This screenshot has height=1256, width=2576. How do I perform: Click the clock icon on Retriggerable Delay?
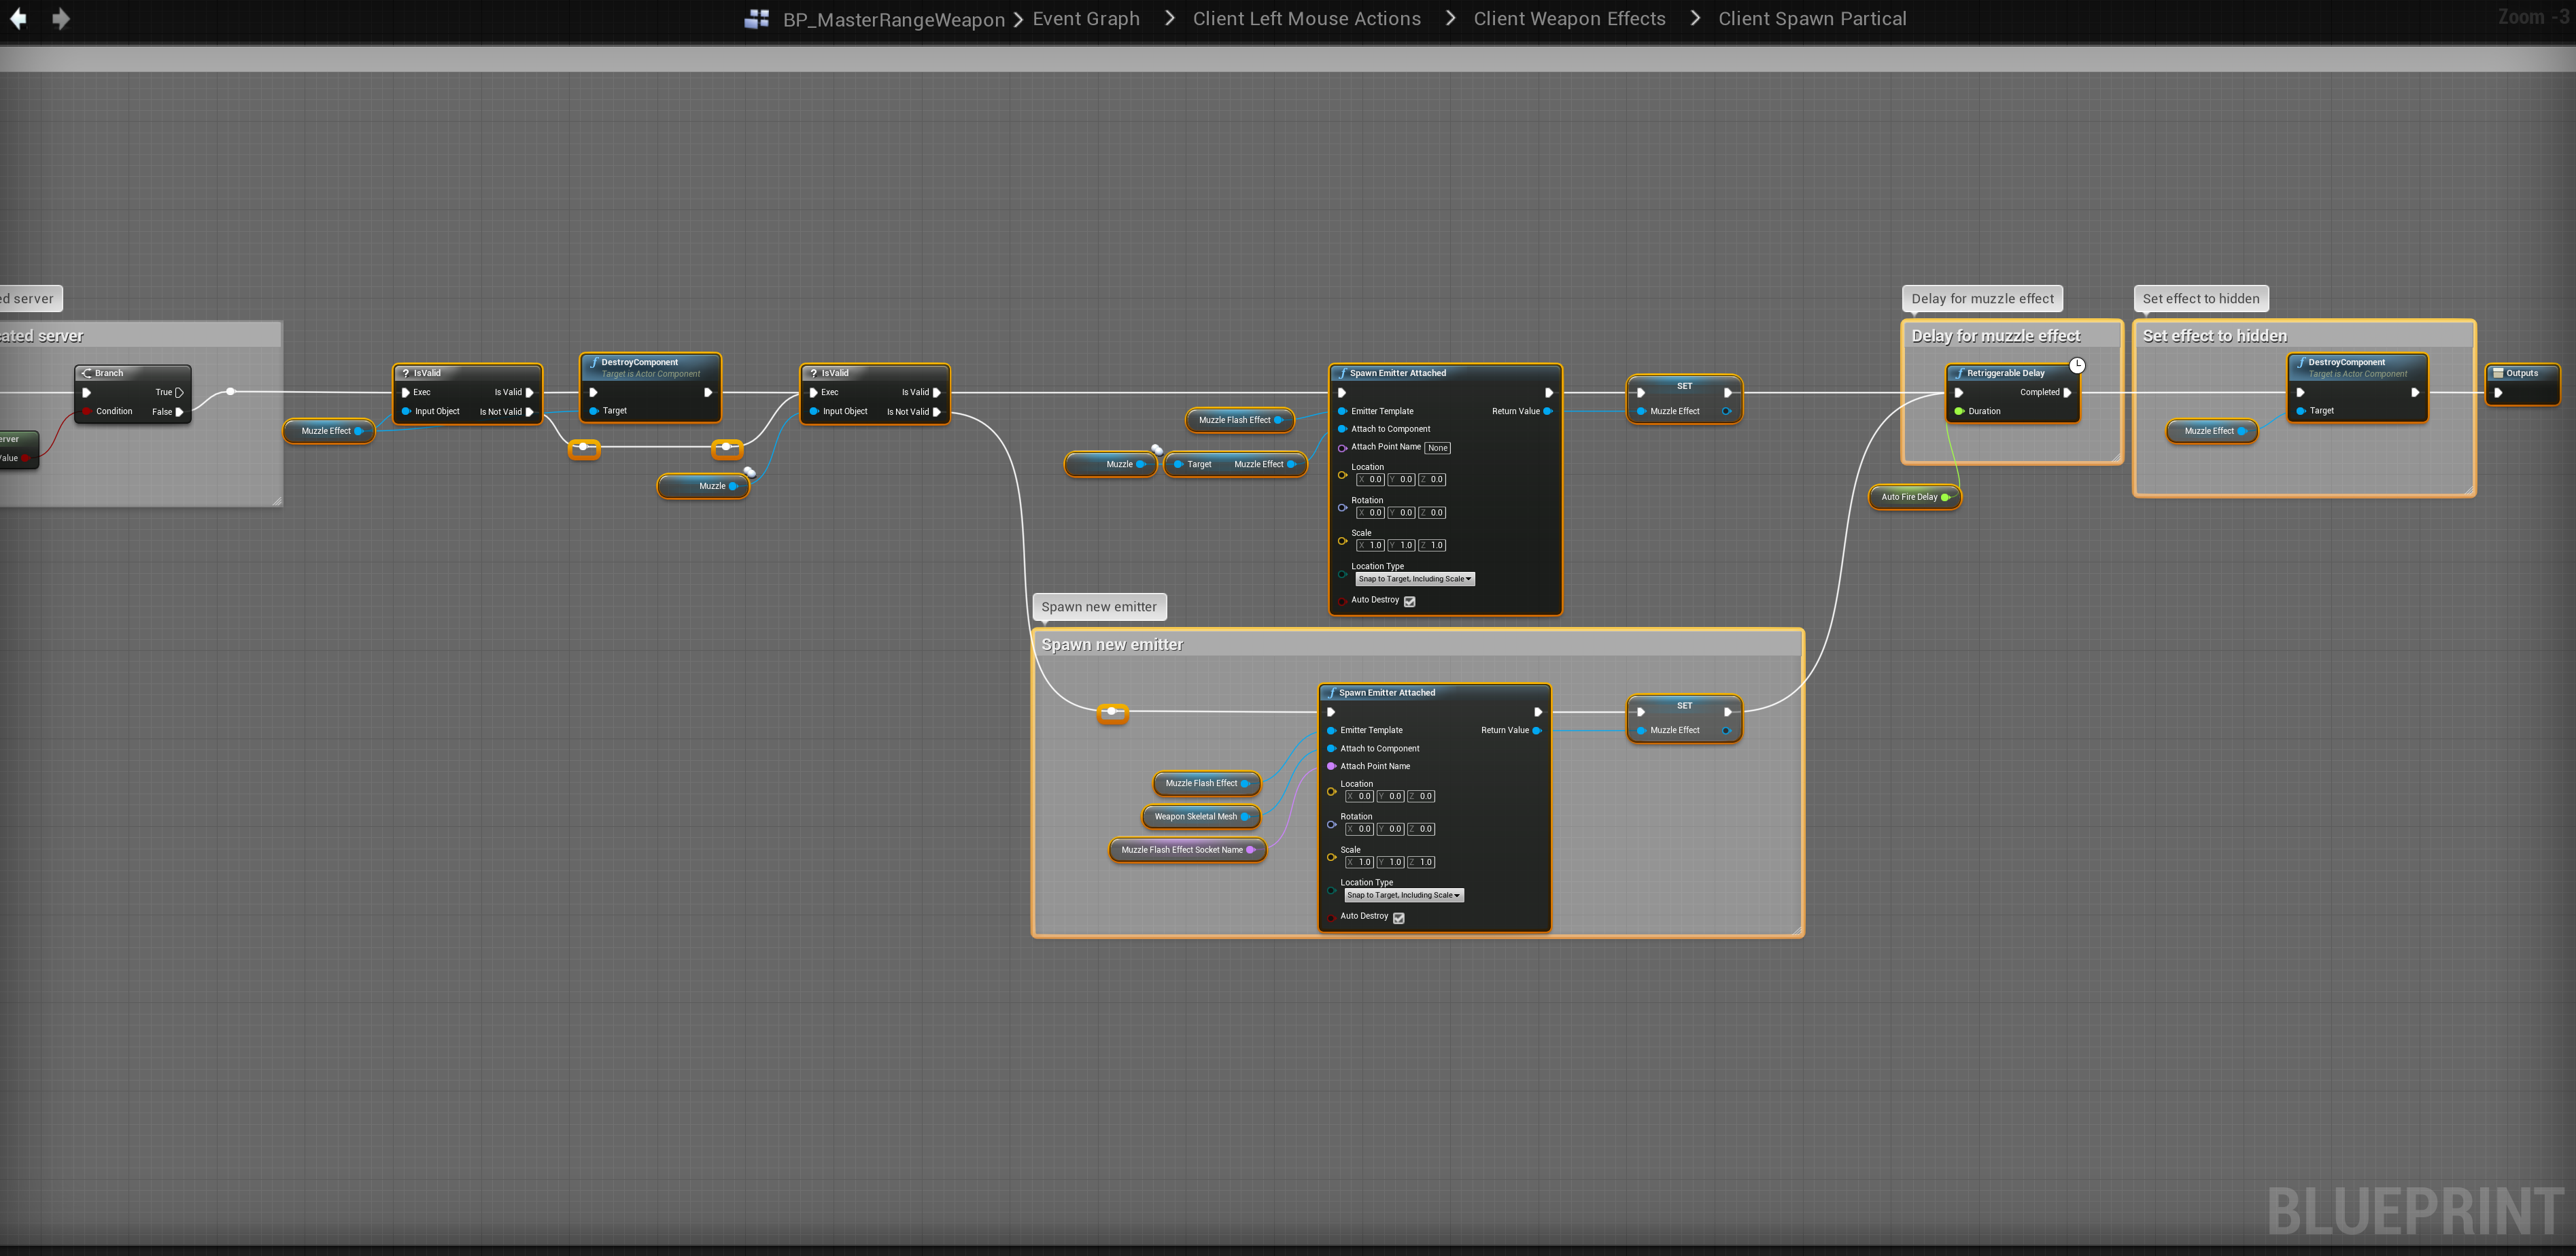(2077, 366)
